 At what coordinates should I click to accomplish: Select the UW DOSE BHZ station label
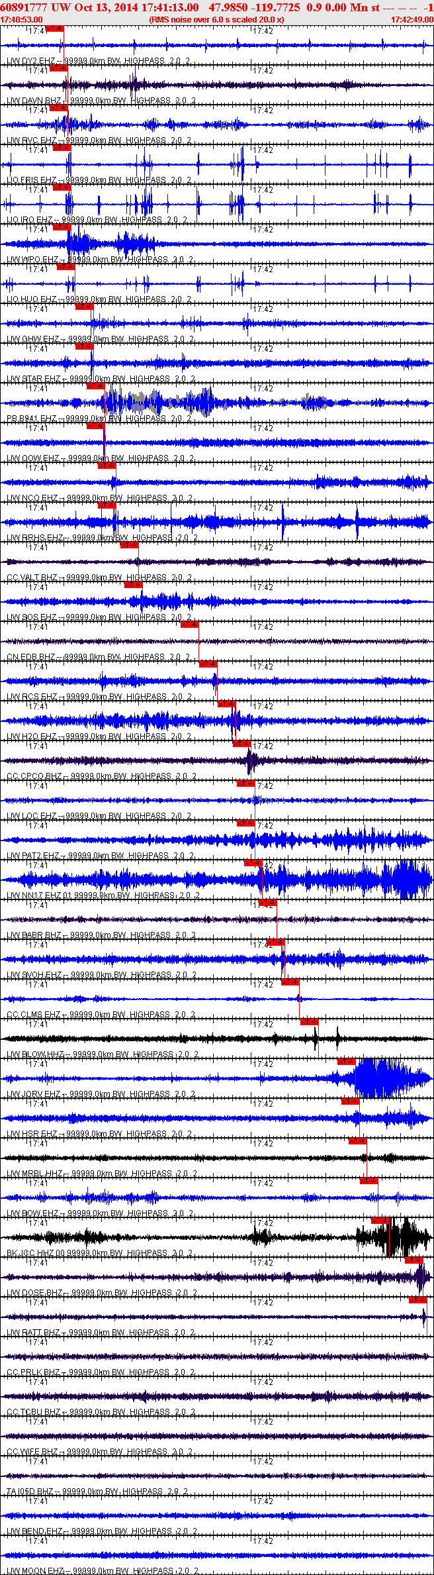click(34, 1293)
